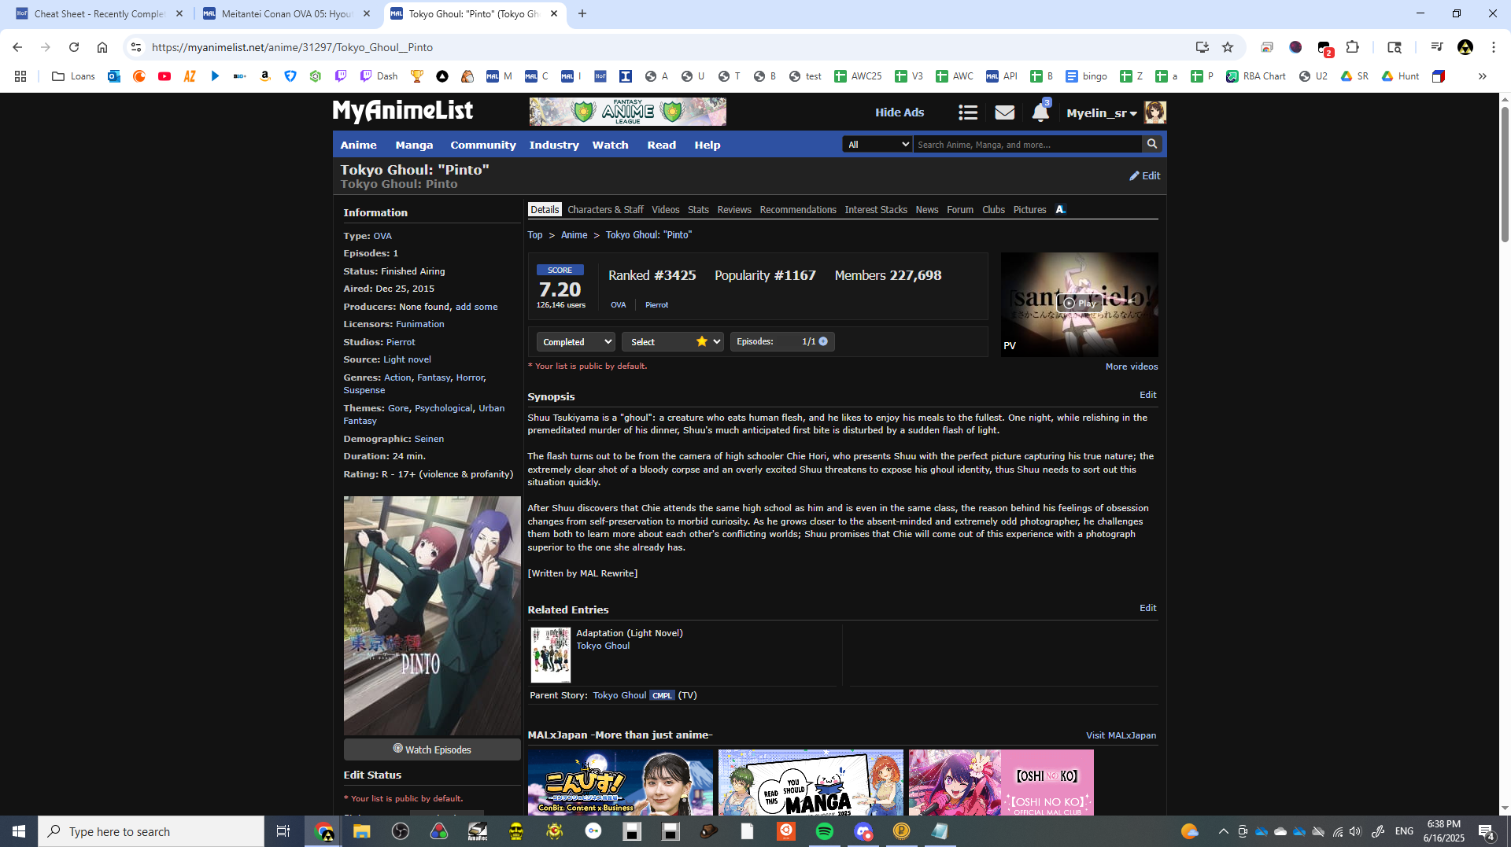The image size is (1511, 847).
Task: Open the Community menu
Action: (483, 145)
